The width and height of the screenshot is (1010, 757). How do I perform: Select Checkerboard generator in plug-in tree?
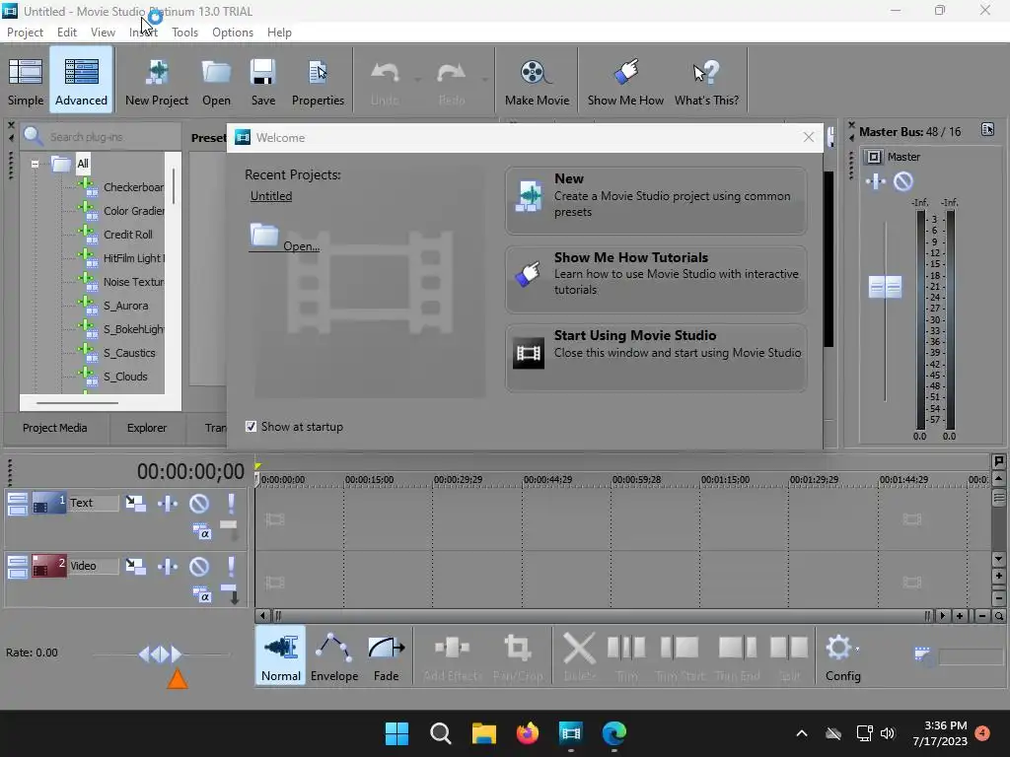(133, 187)
